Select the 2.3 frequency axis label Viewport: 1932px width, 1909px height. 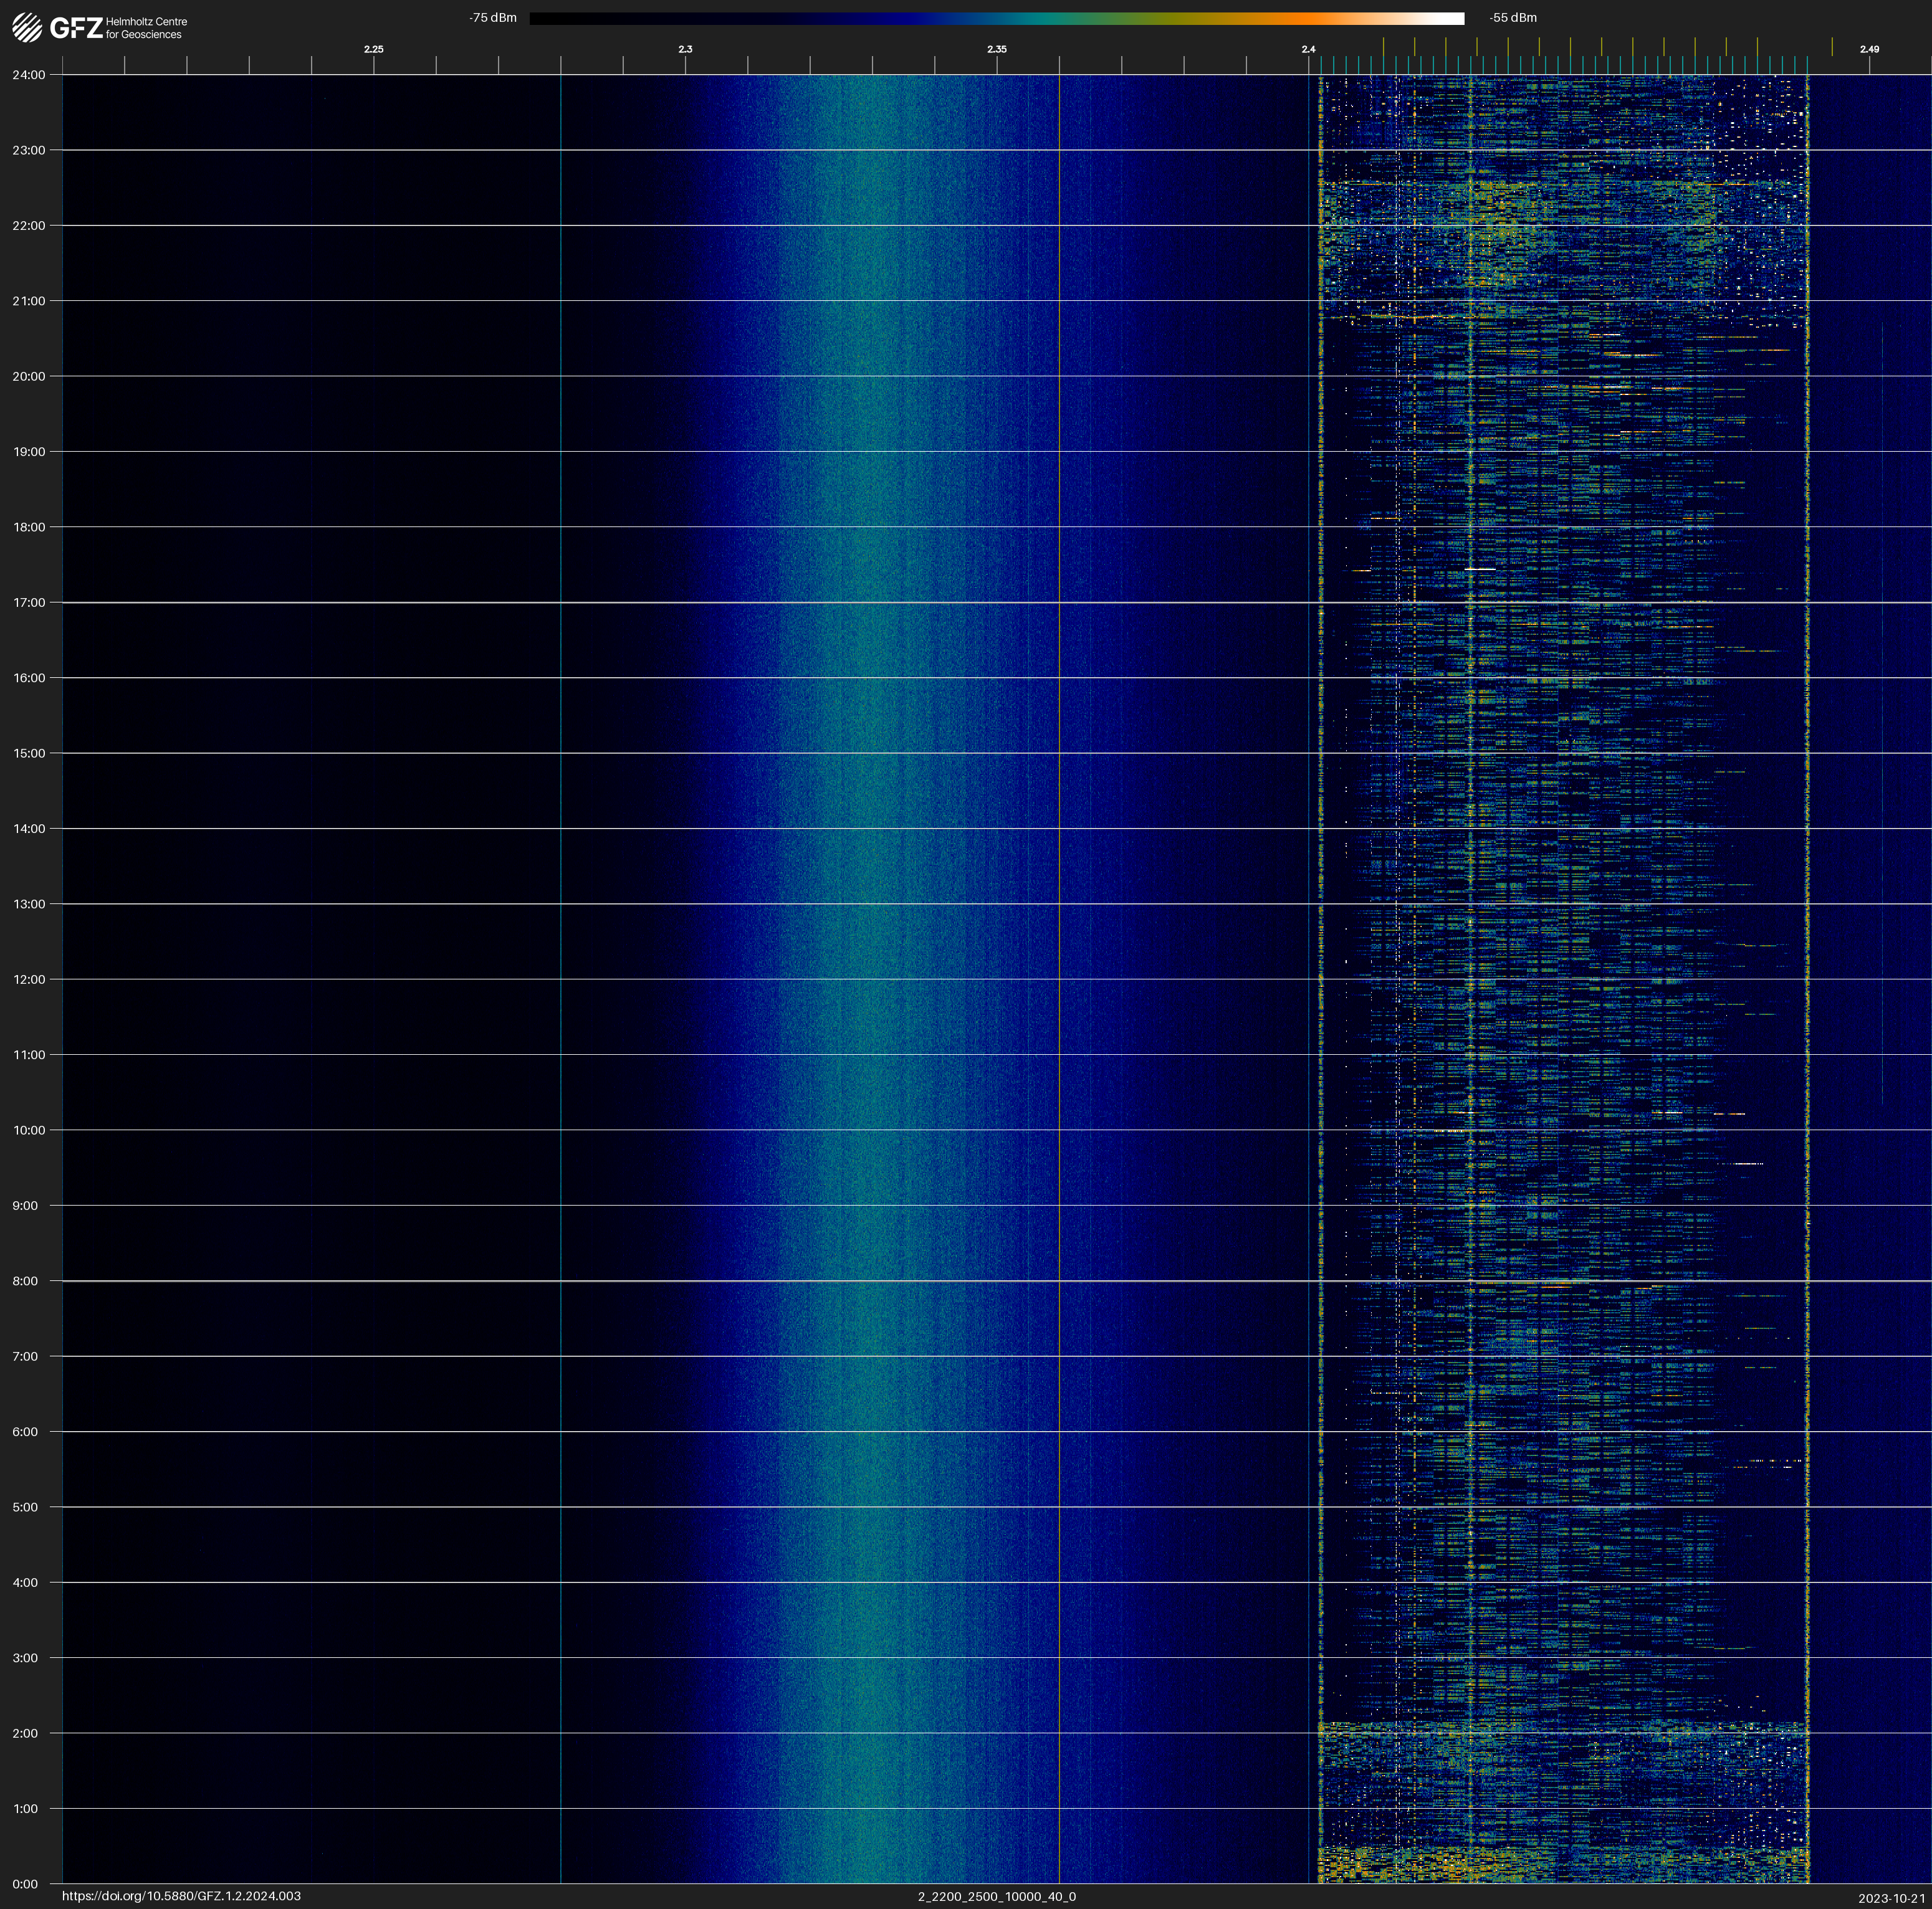coord(685,49)
